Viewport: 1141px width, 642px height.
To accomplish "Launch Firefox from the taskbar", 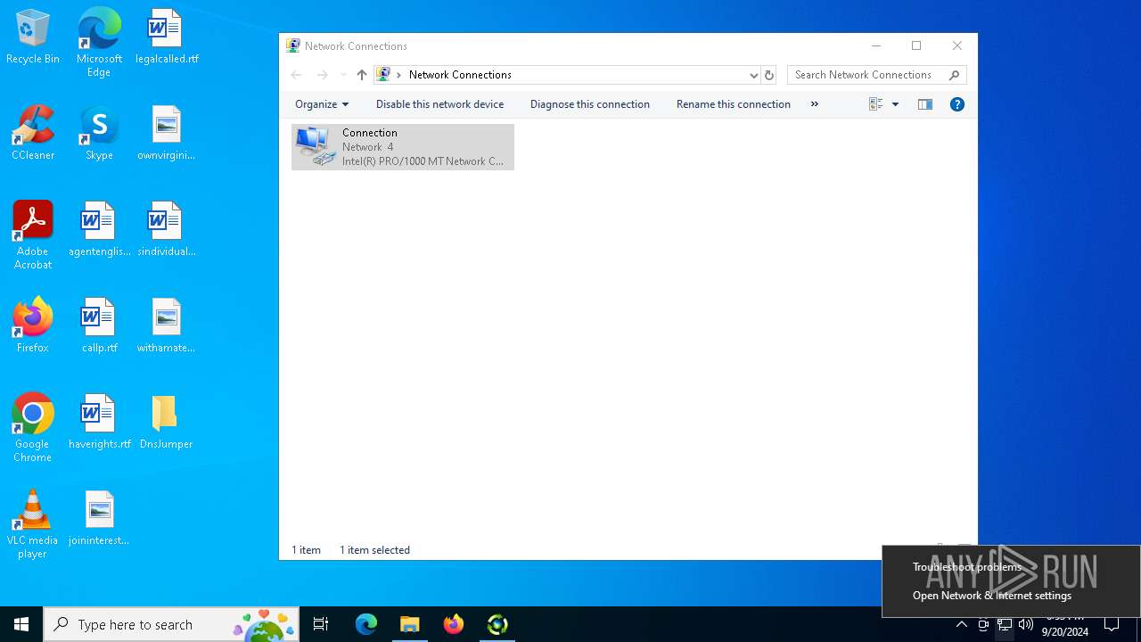I will [x=454, y=624].
